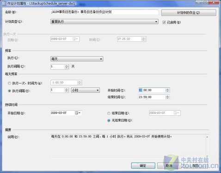Image resolution: width=221 pixels, height=173 pixels.
Task: Click the 取消 button
Action: tap(169, 166)
